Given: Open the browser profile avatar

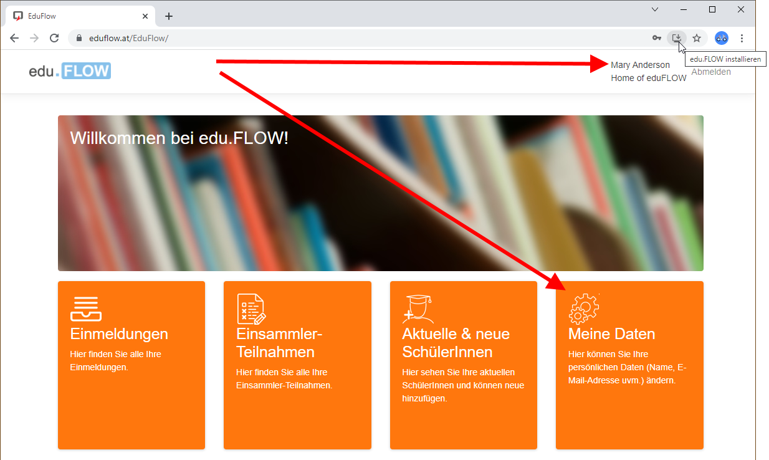Looking at the screenshot, I should tap(721, 38).
